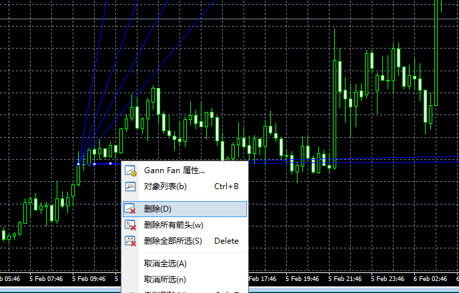This screenshot has height=293, width=459.
Task: Click the middle Gann Fan anchor handle
Action: tap(94, 163)
